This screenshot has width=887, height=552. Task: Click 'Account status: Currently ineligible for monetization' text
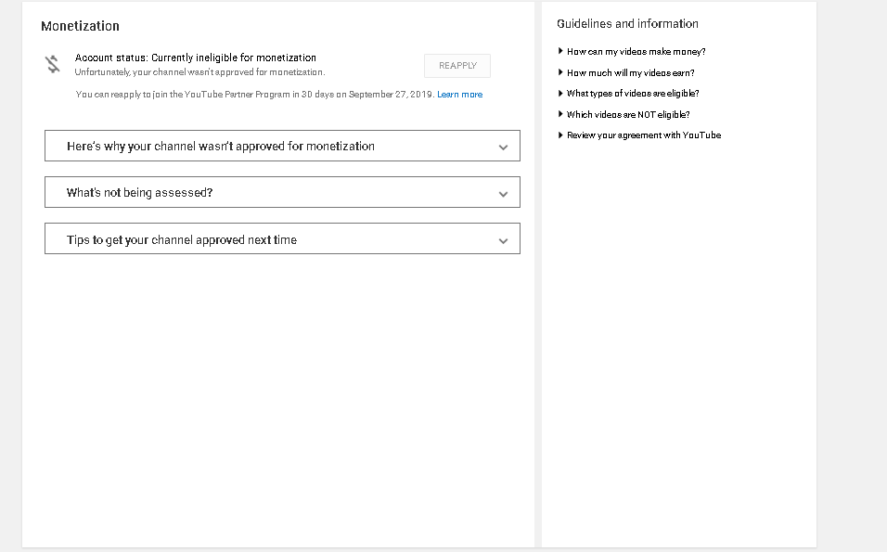(x=195, y=58)
